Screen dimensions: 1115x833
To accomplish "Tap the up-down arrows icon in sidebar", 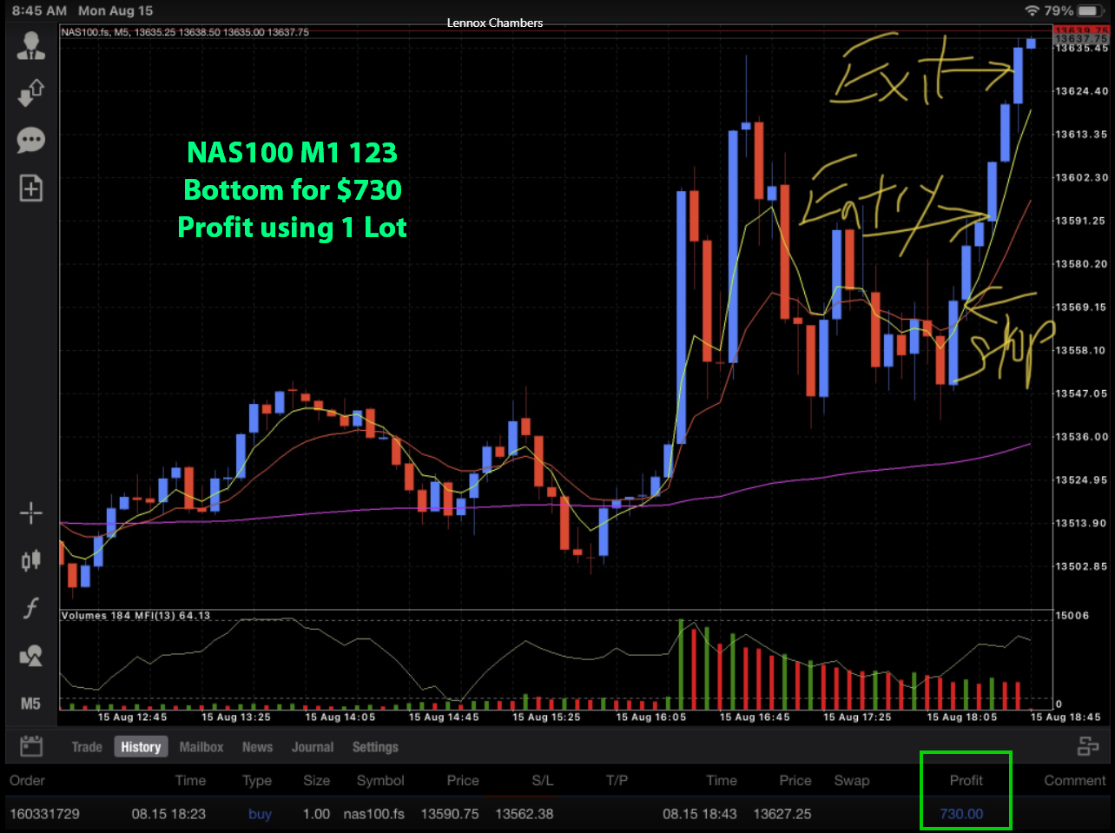I will pyautogui.click(x=30, y=92).
